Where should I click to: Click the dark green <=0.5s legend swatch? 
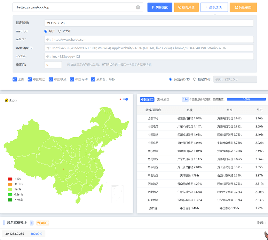(10, 200)
